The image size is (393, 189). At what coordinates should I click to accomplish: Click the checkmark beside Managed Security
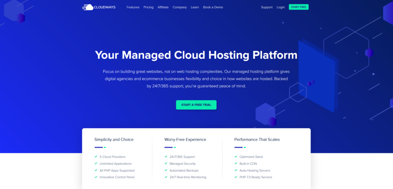pos(166,163)
